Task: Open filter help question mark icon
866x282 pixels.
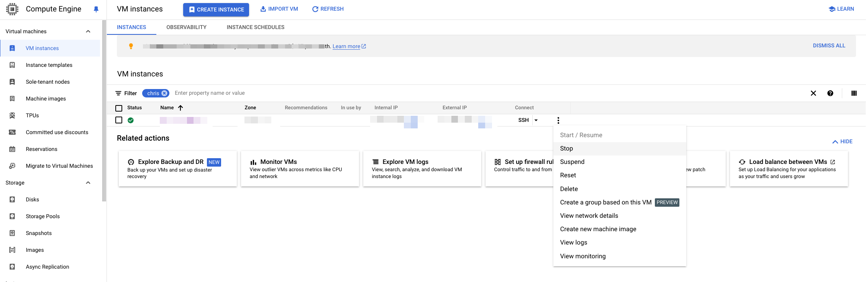Action: coord(830,93)
